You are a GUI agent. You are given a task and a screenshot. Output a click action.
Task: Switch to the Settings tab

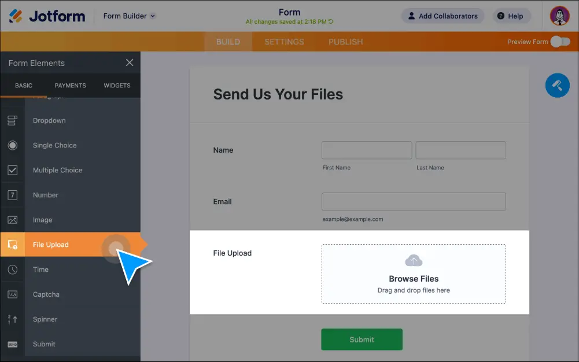point(284,42)
